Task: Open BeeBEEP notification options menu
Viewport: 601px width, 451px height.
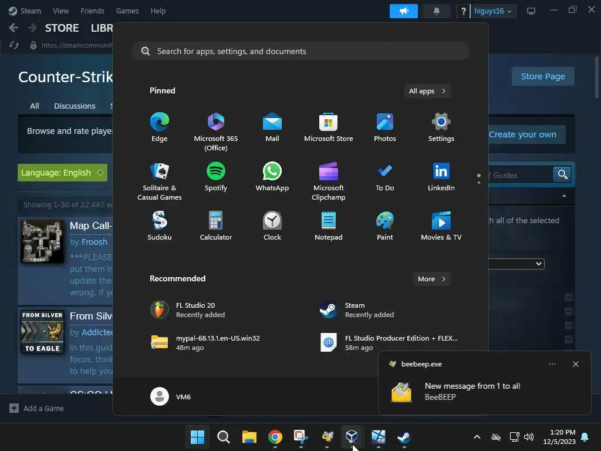Action: [x=552, y=364]
